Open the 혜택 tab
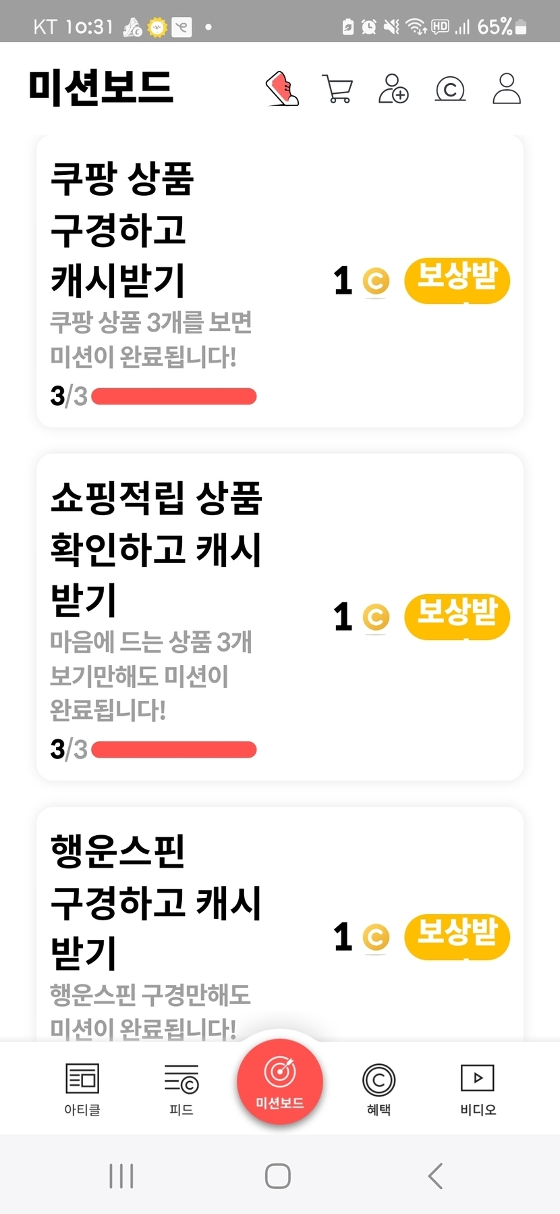Screen dimensions: 560x1214 pos(379,1088)
